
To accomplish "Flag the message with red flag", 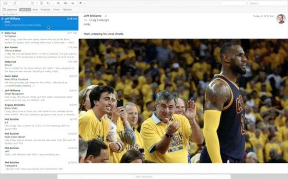I will click(x=81, y=3).
